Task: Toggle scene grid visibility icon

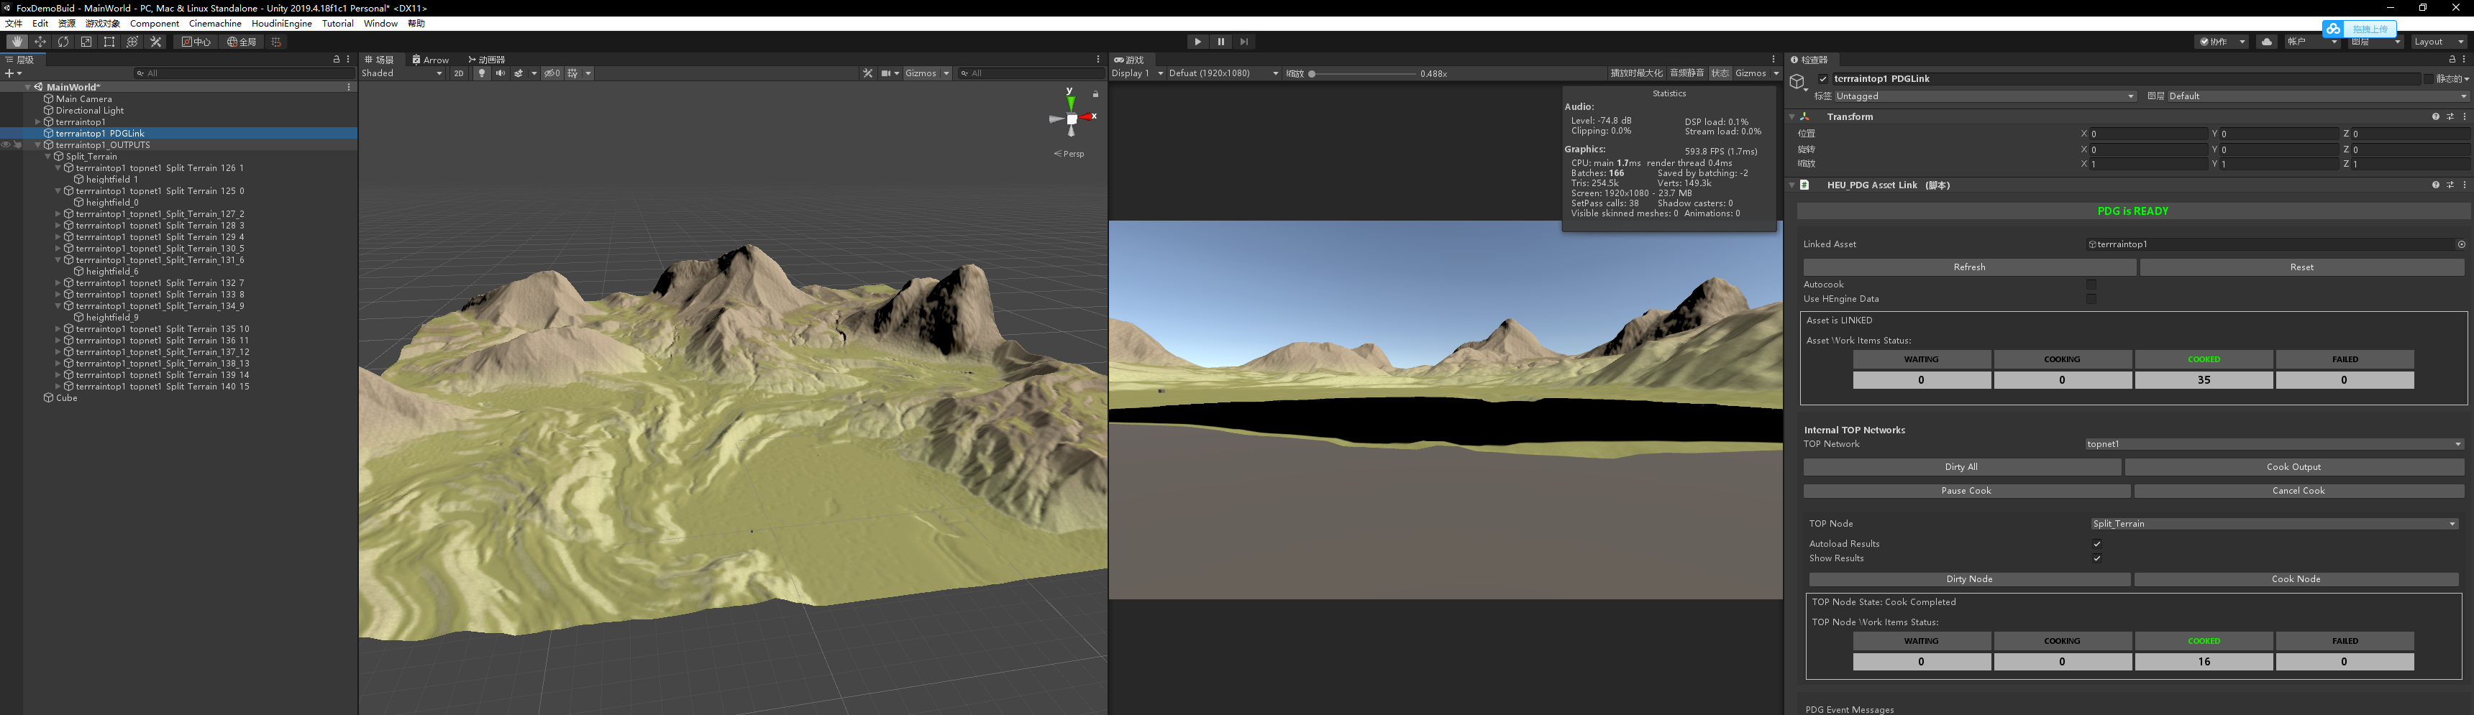Action: 572,73
